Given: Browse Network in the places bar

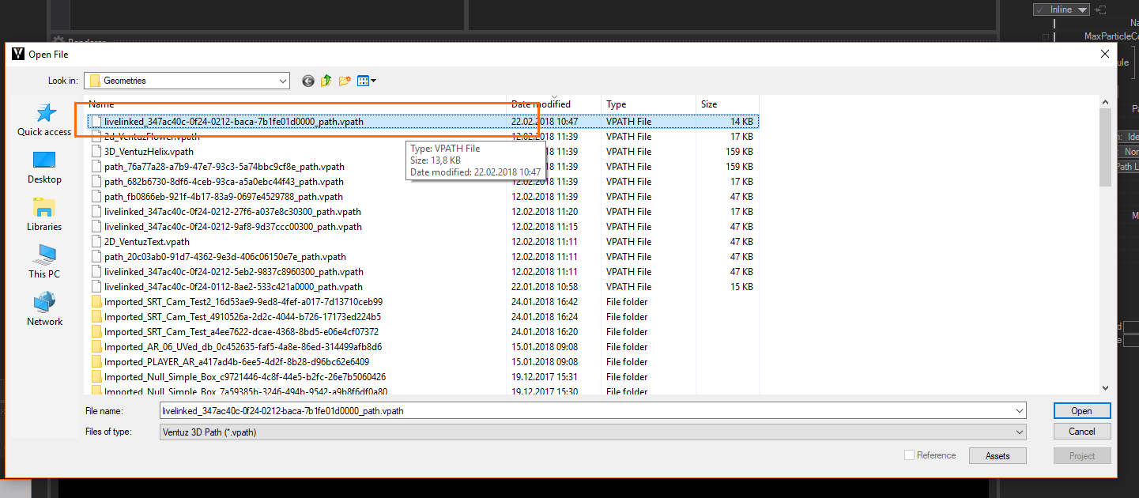Looking at the screenshot, I should [44, 310].
